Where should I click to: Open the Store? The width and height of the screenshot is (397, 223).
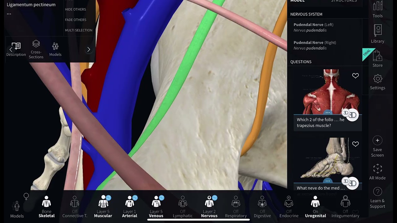tap(377, 59)
